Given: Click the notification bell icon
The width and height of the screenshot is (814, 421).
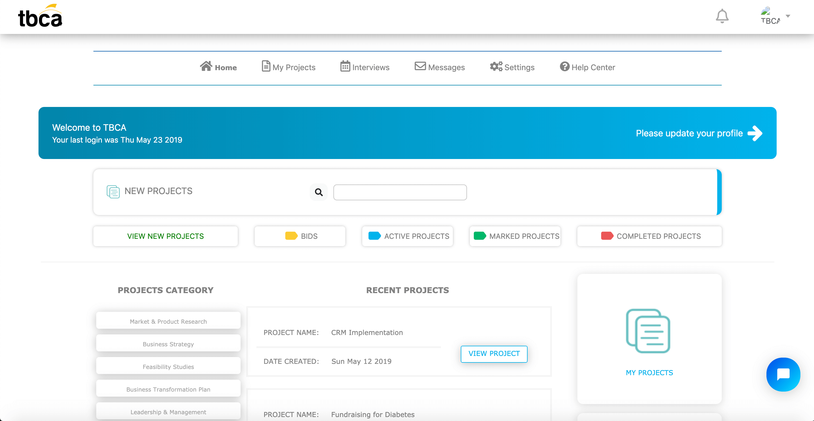Looking at the screenshot, I should [722, 16].
